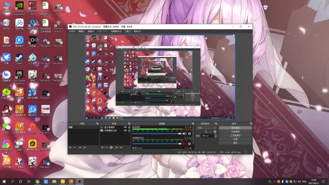Launch Steam from the desktop

tap(19, 59)
